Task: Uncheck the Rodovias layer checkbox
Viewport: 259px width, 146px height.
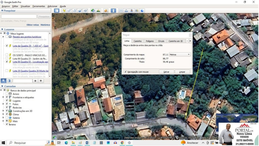Action: [7, 107]
